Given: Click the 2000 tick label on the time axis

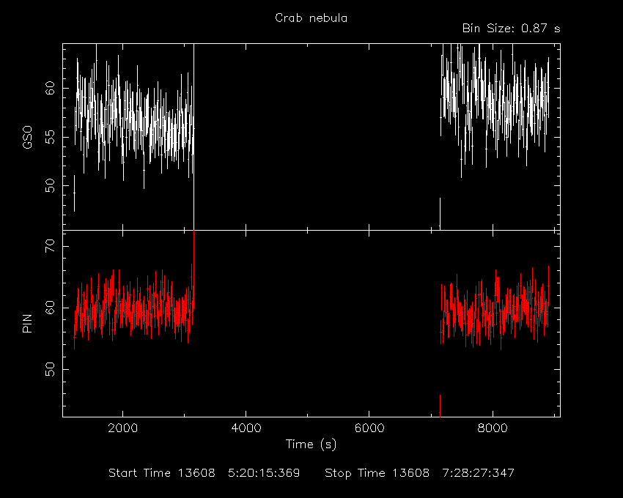Looking at the screenshot, I should click(x=123, y=428).
